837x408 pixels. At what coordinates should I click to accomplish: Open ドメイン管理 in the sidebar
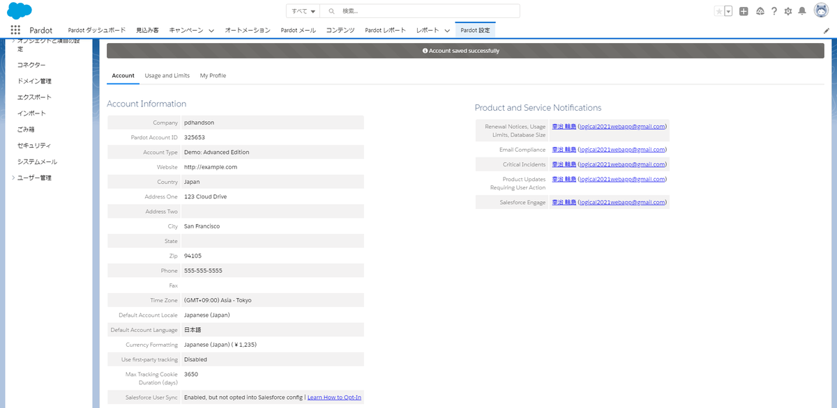34,81
